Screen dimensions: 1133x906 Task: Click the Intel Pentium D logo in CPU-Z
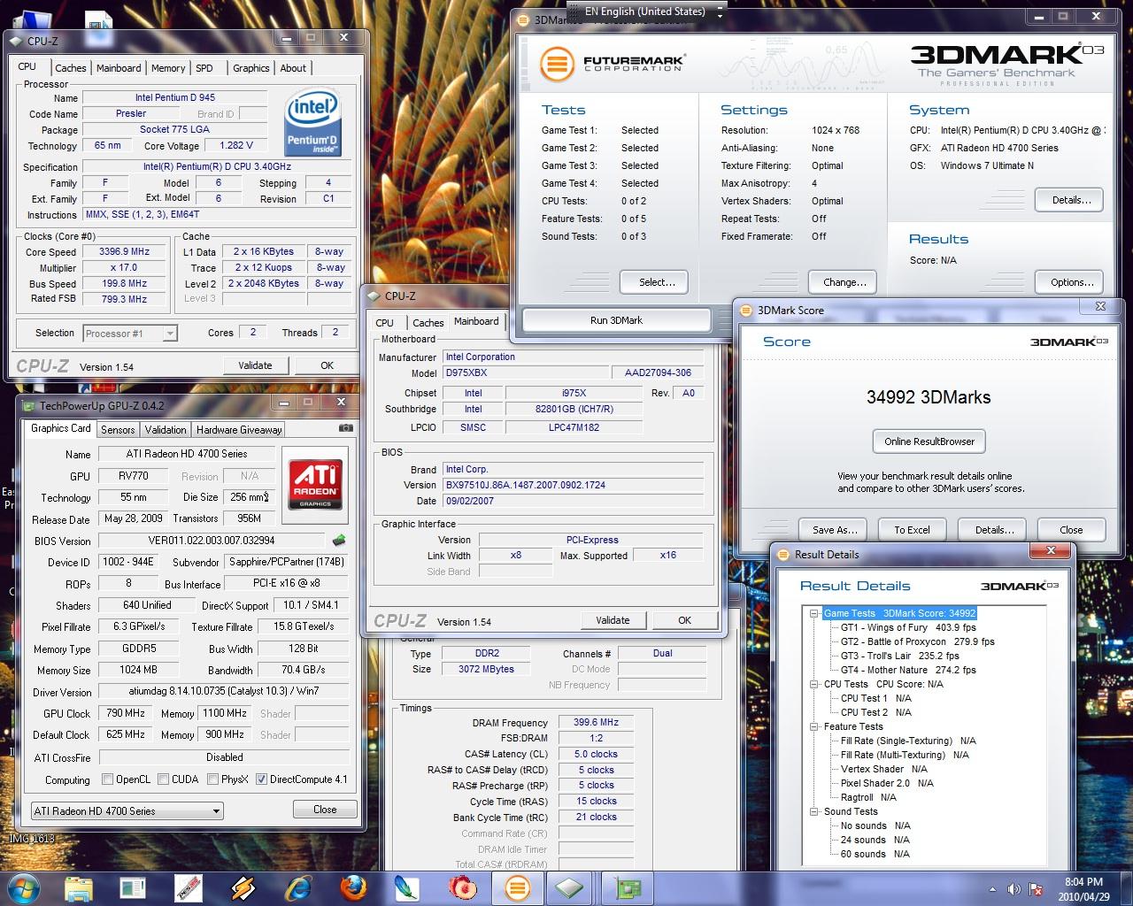point(314,123)
